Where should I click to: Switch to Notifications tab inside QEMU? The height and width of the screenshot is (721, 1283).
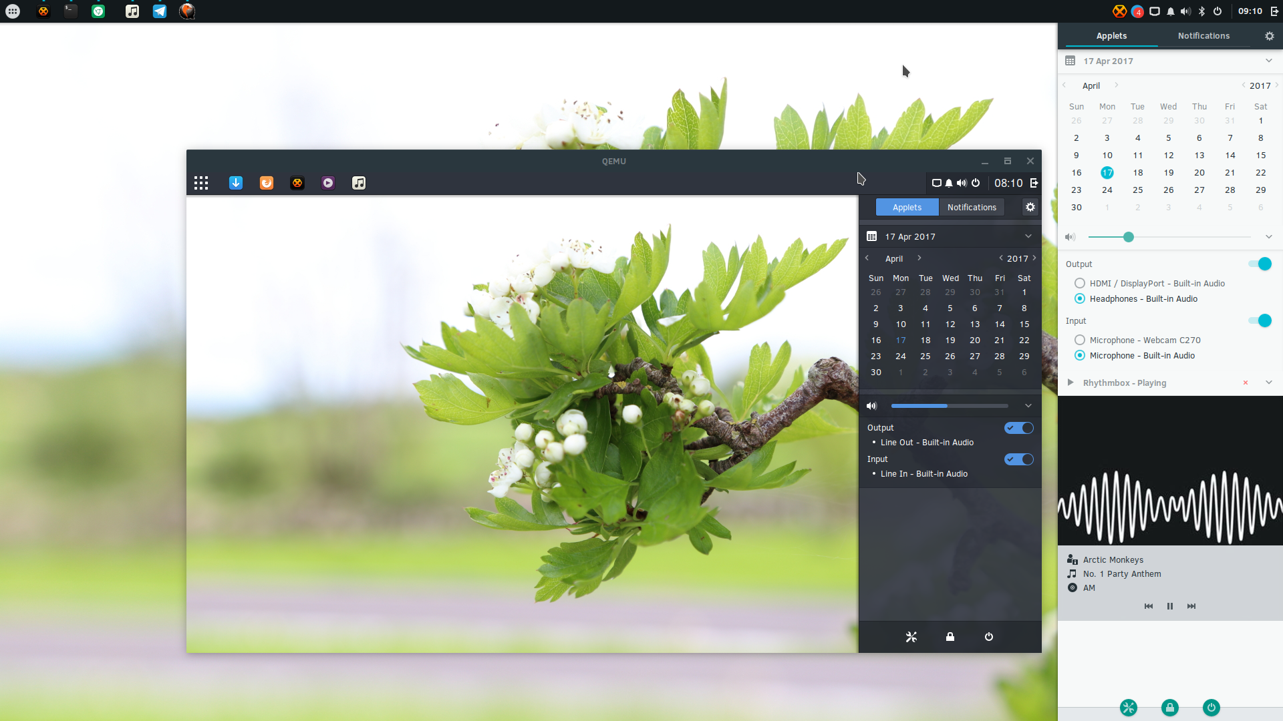(x=972, y=208)
